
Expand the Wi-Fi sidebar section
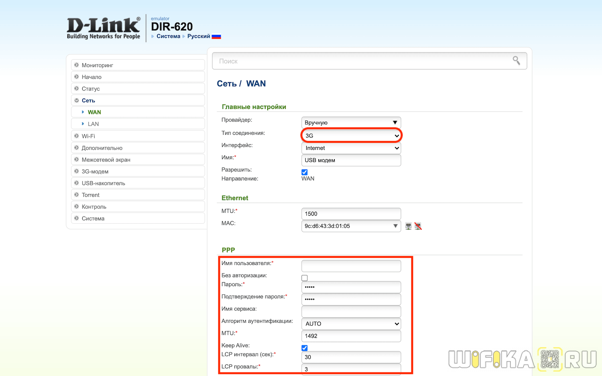coord(138,136)
